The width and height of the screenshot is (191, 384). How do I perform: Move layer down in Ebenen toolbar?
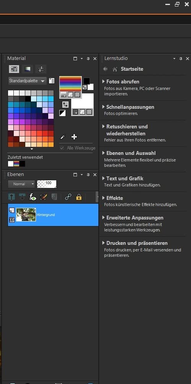coord(22,197)
